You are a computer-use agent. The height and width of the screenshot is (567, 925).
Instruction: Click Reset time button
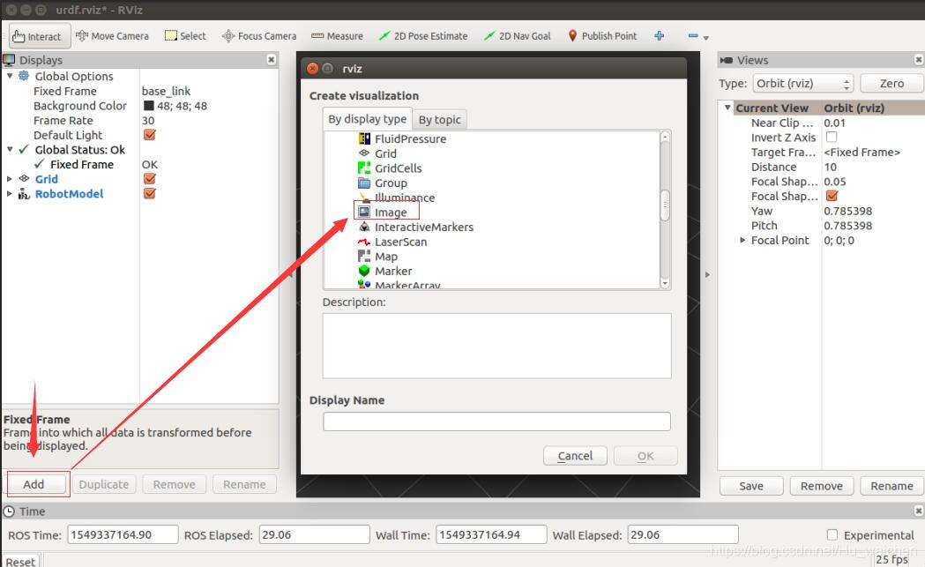tap(20, 562)
